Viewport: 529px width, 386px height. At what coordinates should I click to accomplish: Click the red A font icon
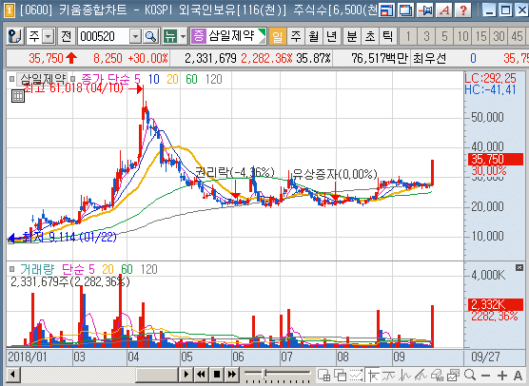[444, 10]
